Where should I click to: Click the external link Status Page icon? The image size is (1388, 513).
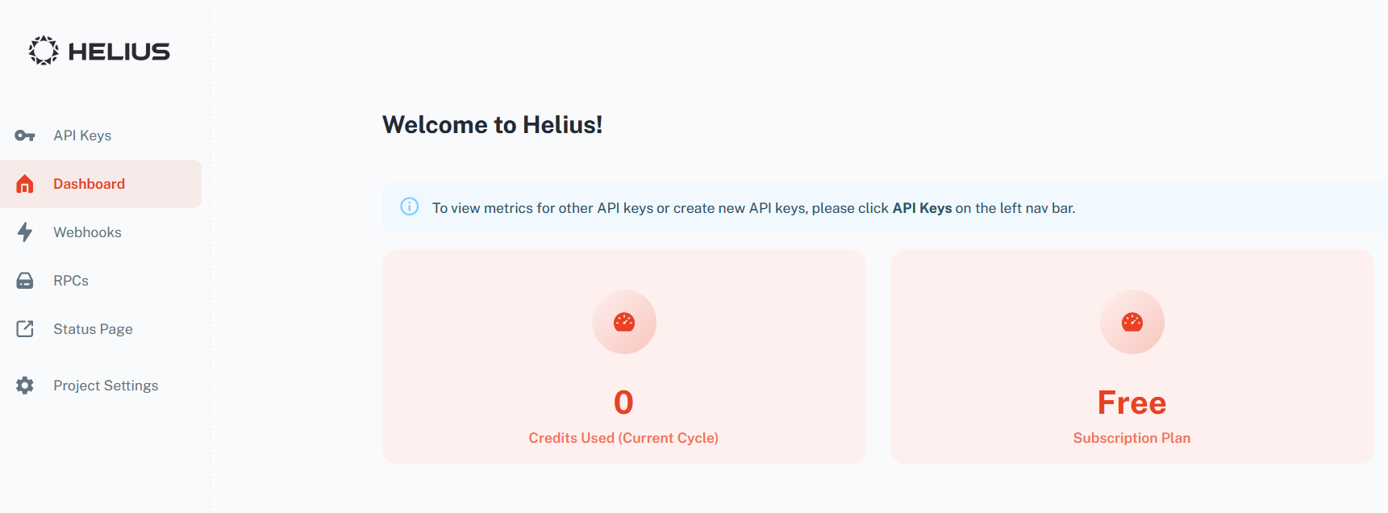(x=25, y=329)
